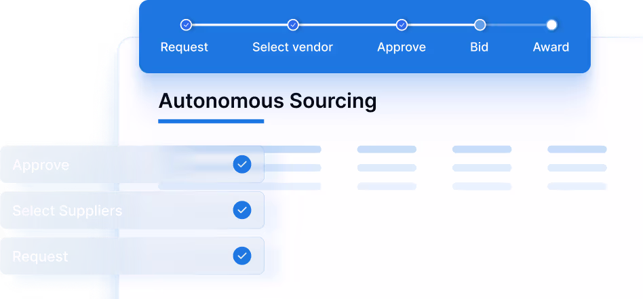Screen dimensions: 643x299
Task: Click the Request step checkmark circle
Action: click(x=186, y=25)
